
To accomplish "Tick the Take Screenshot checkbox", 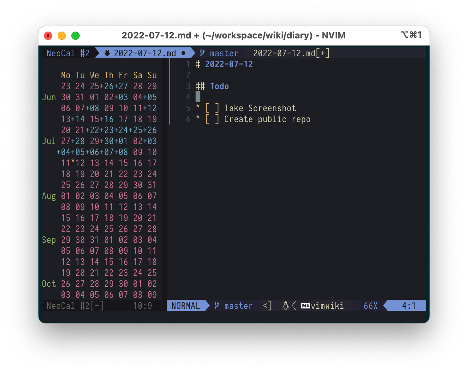I will tap(211, 108).
